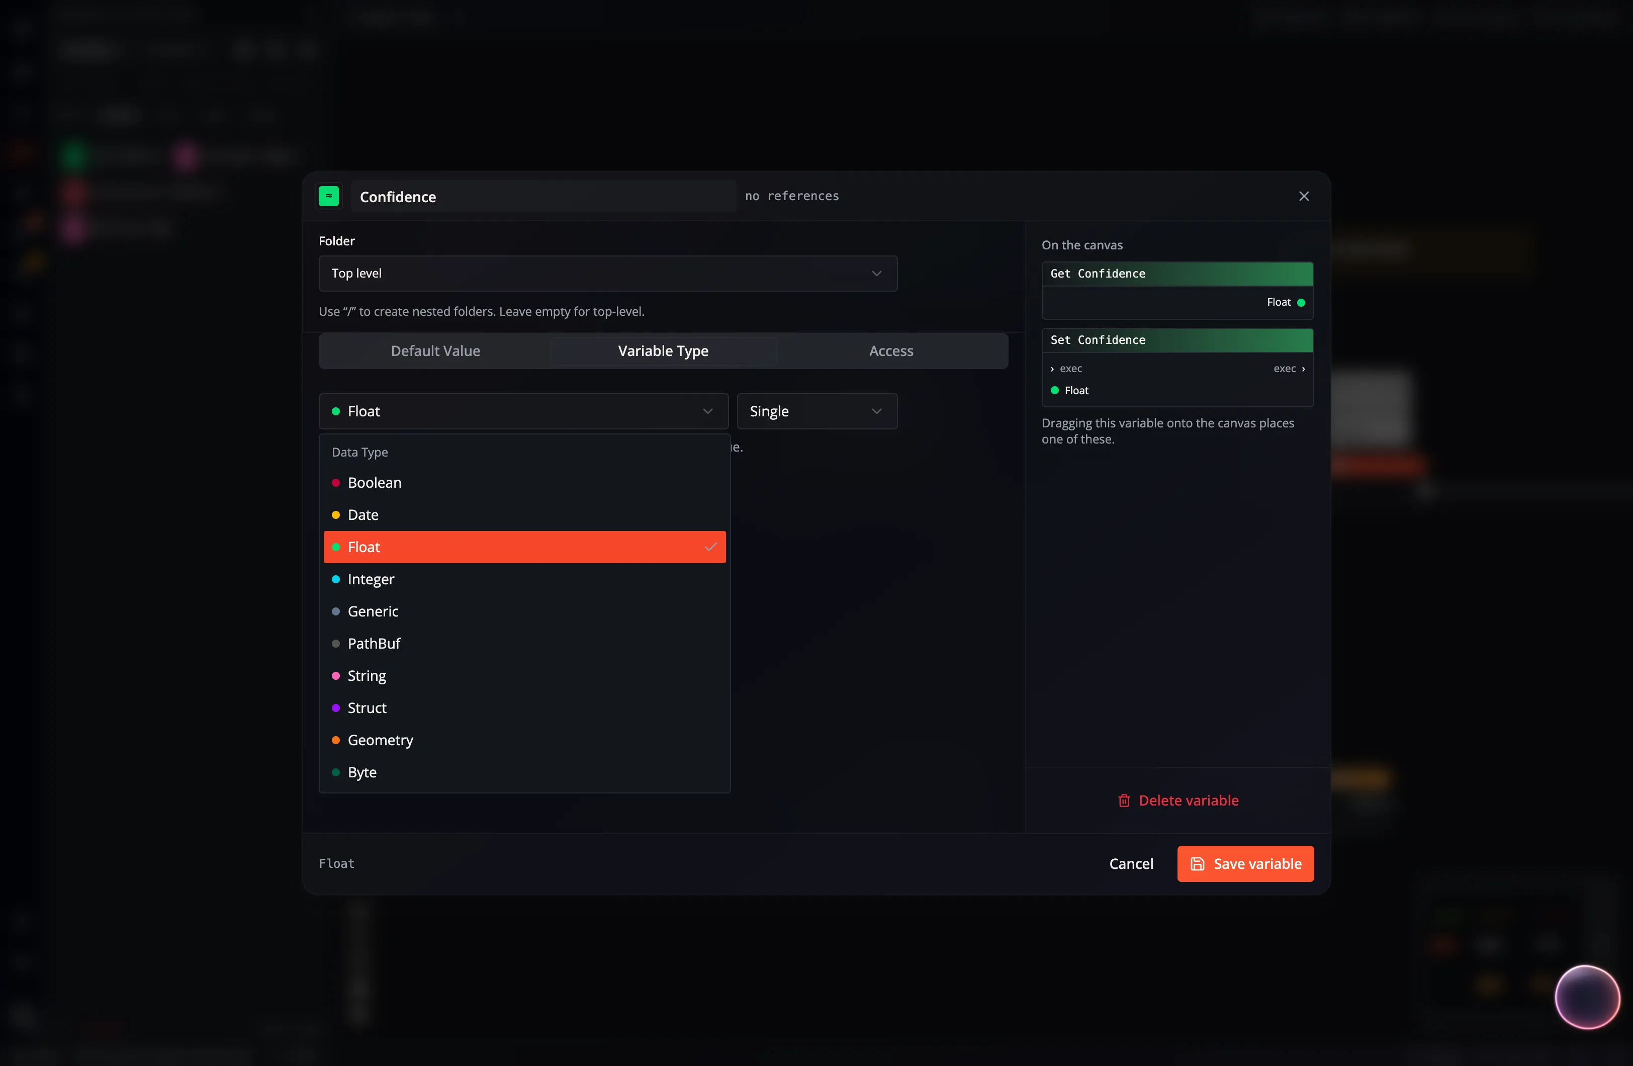Click the 'Data Type' list heading

click(359, 453)
